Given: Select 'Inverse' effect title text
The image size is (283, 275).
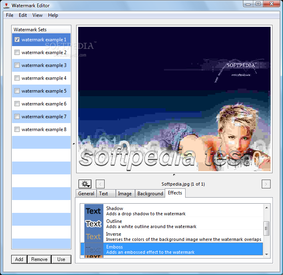Looking at the screenshot, I should tap(113, 234).
